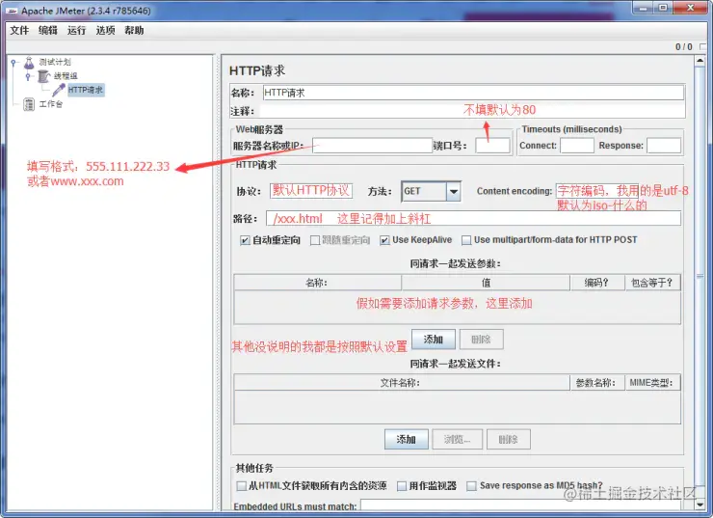
Task: Enable Save response as MD5 hash checkbox
Action: click(472, 486)
